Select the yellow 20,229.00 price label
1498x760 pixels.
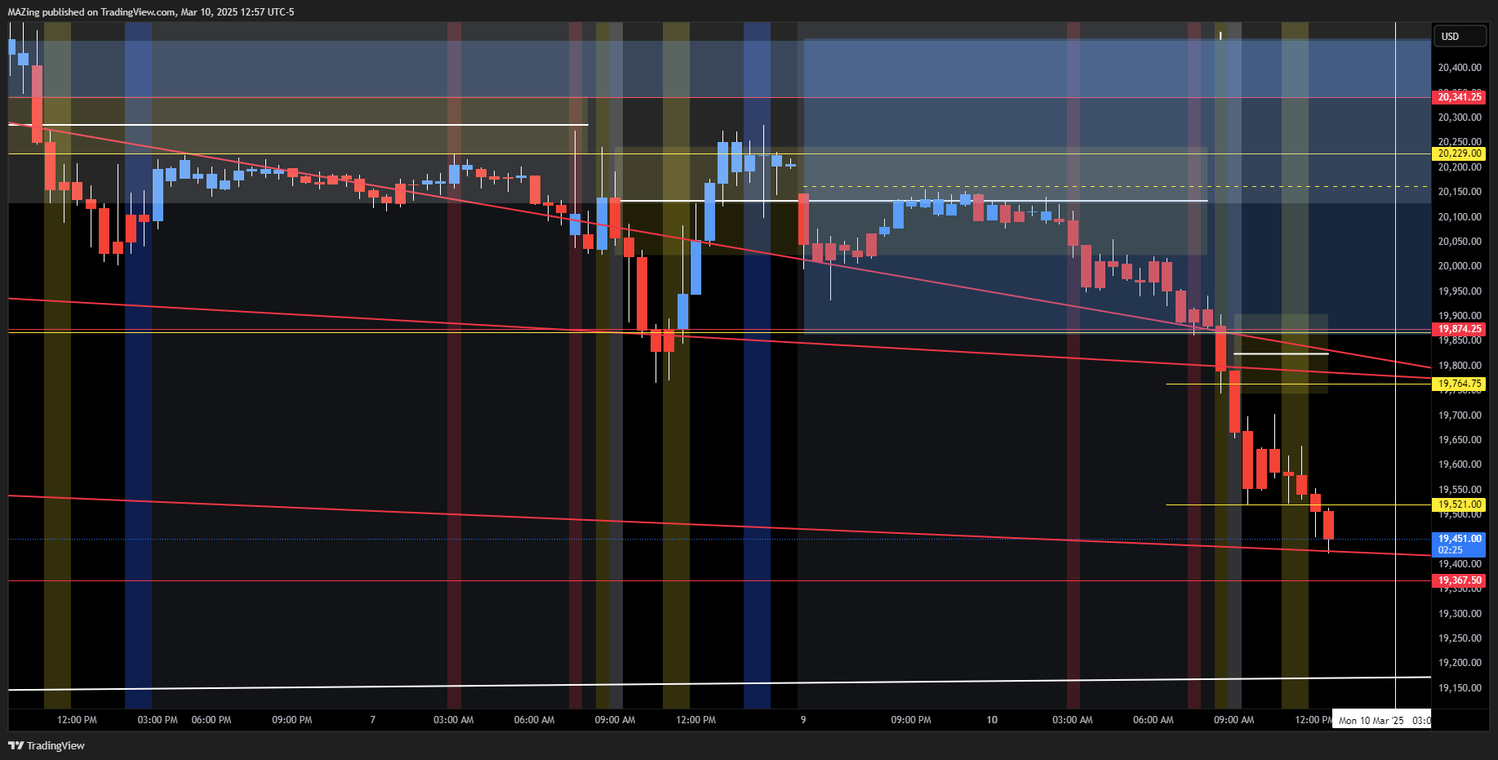click(x=1459, y=153)
